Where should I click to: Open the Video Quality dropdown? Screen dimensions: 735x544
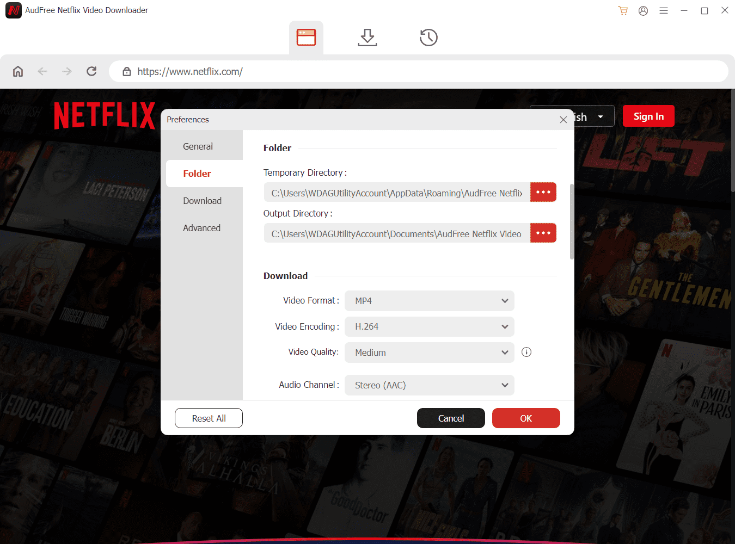point(430,353)
